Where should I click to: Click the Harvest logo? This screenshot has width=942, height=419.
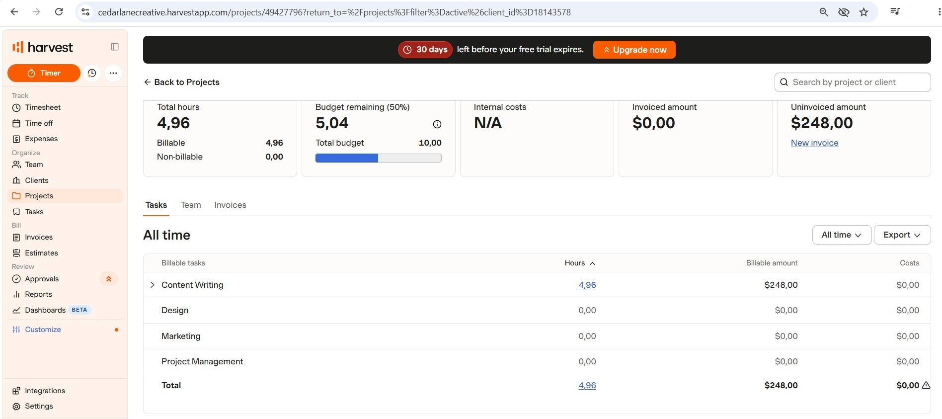(x=43, y=47)
